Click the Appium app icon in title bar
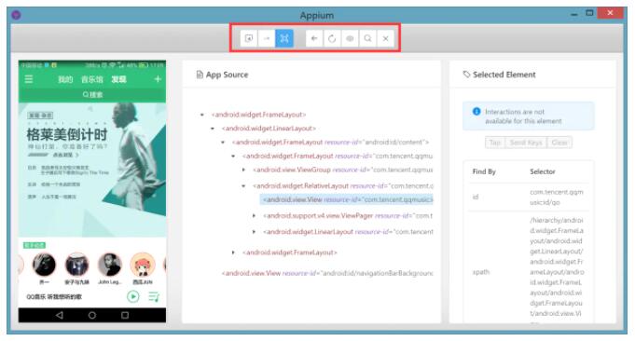This screenshot has height=341, width=635. coord(16,15)
